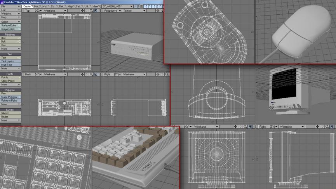Viewport: 336px width, 189px height.
Task: Expand the More list under Primitives
Action: pyautogui.click(x=10, y=49)
